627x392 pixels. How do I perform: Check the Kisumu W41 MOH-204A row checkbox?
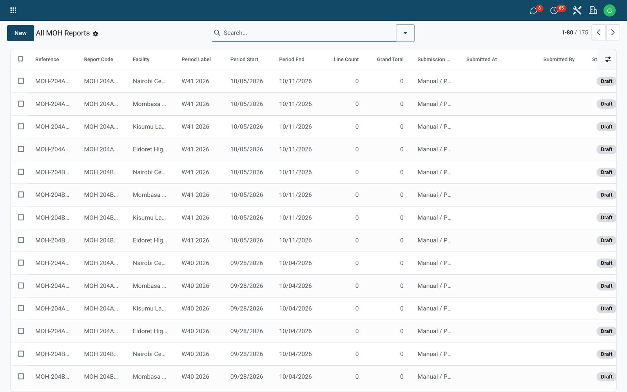[x=21, y=126]
